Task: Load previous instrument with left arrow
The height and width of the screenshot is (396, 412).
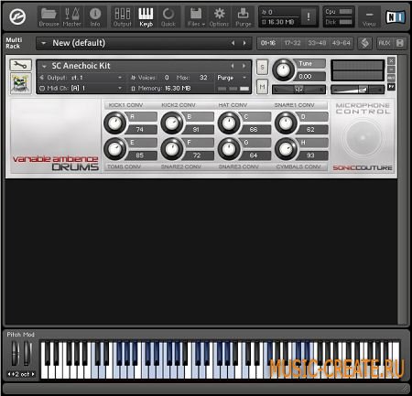Action: point(233,66)
